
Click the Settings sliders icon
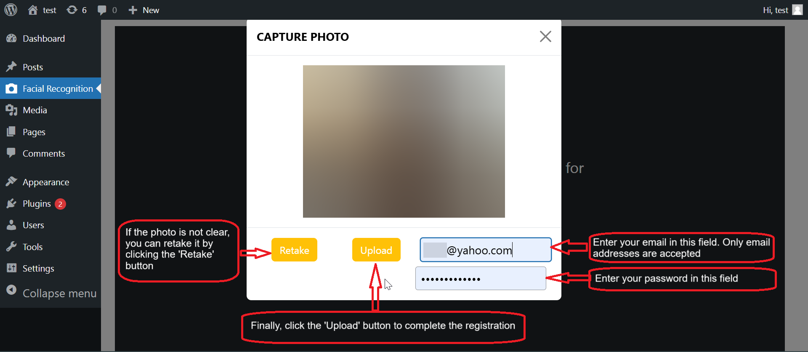(11, 268)
